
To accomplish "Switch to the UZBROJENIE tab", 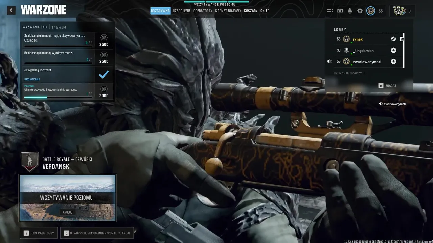I will pyautogui.click(x=182, y=11).
